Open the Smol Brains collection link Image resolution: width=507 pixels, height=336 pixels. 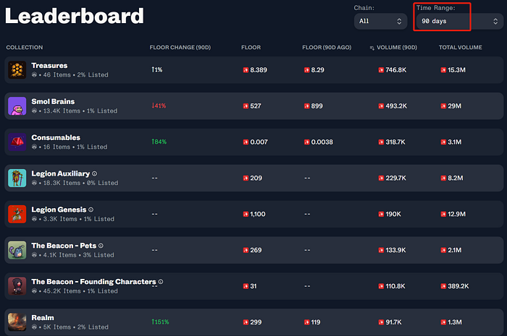click(53, 102)
